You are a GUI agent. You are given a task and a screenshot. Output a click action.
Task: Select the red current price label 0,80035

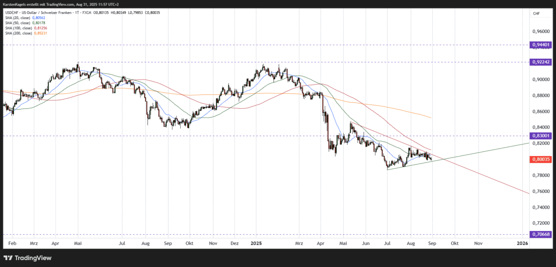[540, 159]
